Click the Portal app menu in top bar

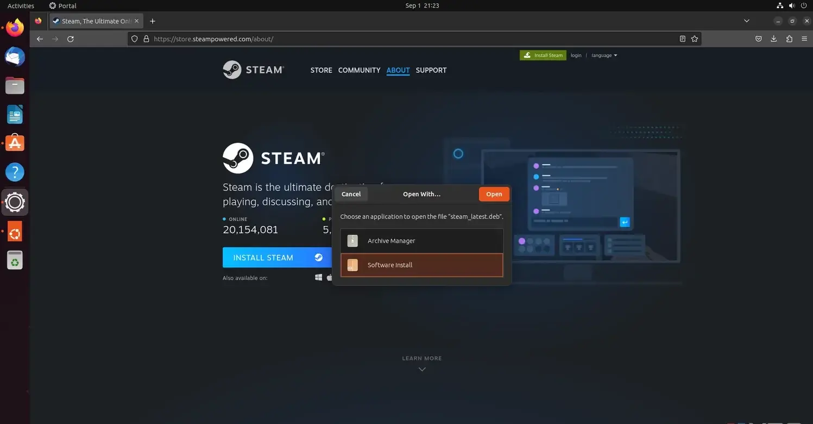coord(62,5)
